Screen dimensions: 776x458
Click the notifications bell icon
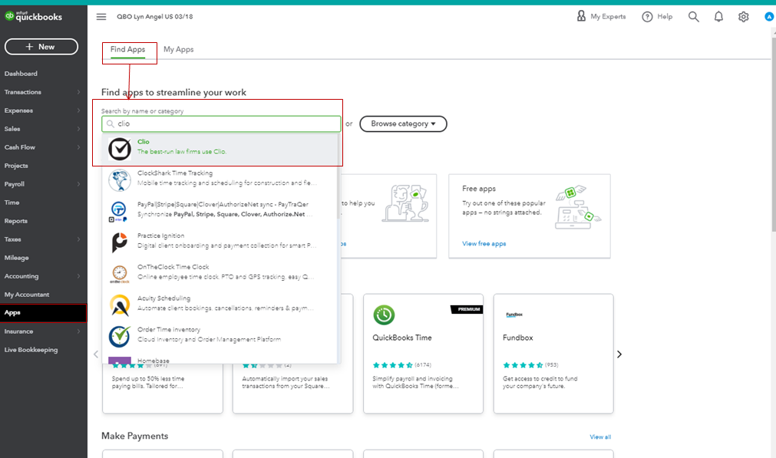[718, 16]
